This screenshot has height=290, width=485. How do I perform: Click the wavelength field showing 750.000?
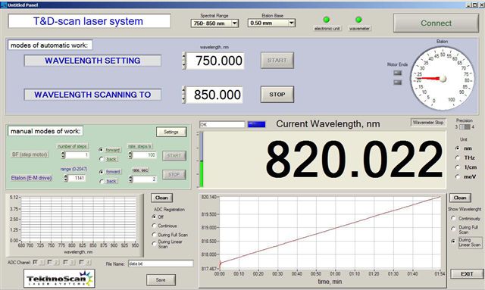(x=215, y=61)
